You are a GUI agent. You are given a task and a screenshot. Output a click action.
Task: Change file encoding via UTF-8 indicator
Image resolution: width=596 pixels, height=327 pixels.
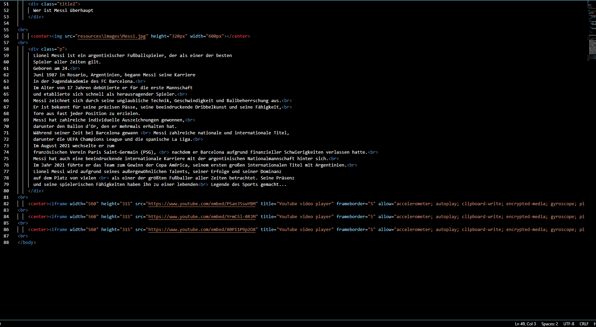(569, 324)
